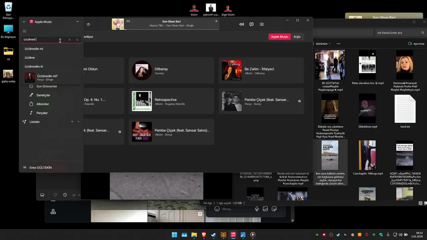427x240 pixels.
Task: Open the media player taskbar icon
Action: tap(253, 235)
